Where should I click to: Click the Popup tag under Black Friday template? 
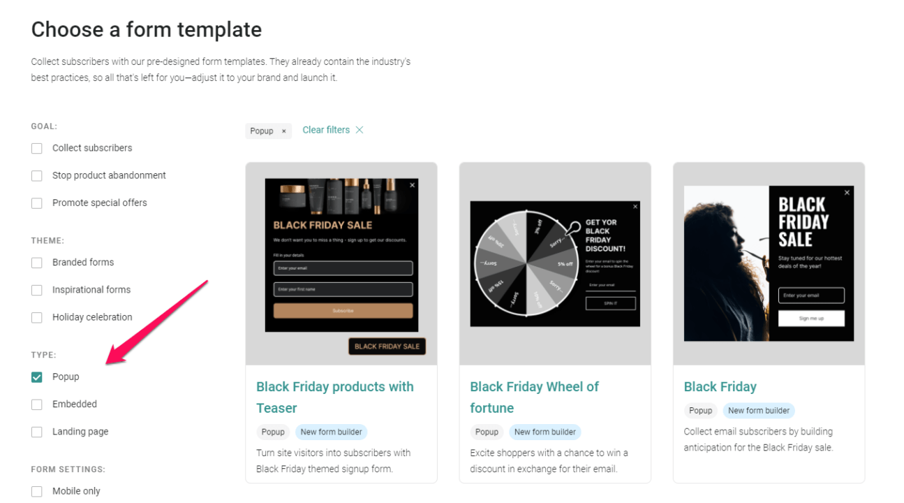(700, 411)
